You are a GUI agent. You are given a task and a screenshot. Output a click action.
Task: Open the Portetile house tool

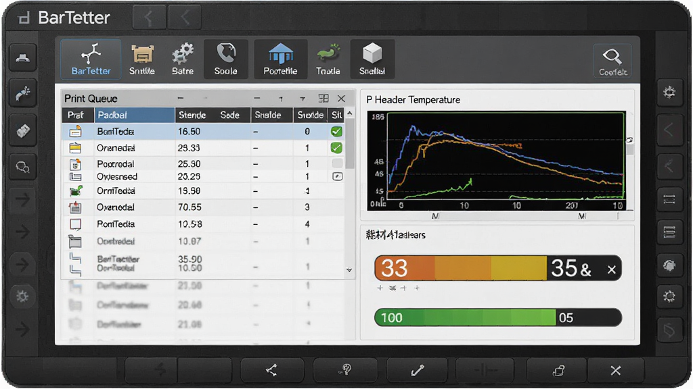(x=280, y=59)
